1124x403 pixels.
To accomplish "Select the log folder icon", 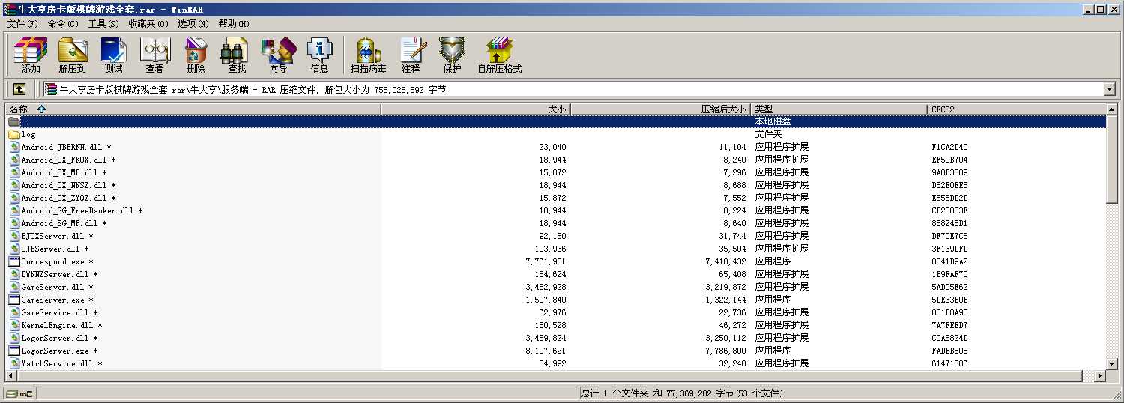I will [x=13, y=134].
